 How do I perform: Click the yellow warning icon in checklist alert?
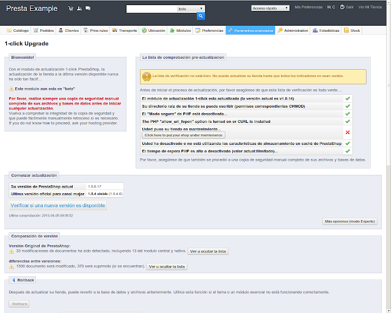(147, 76)
